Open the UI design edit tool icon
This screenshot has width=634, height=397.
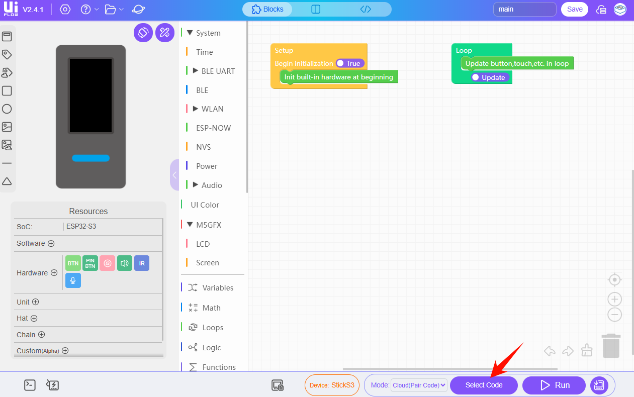click(x=164, y=33)
